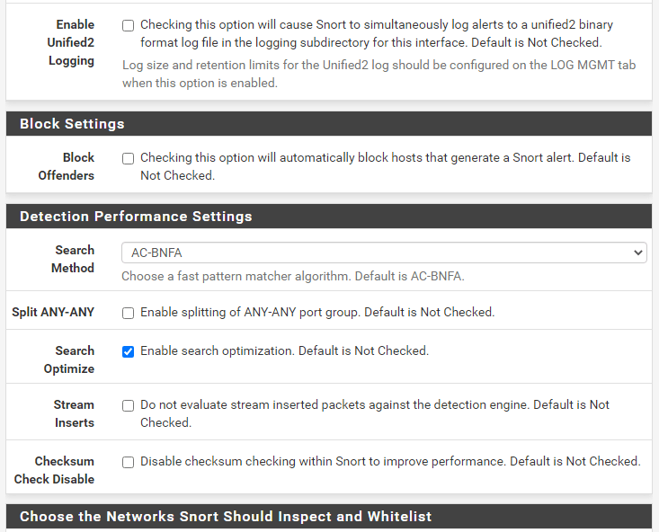Enable the Unified2 Logging checkbox
Screen dimensions: 659x532
tap(128, 25)
